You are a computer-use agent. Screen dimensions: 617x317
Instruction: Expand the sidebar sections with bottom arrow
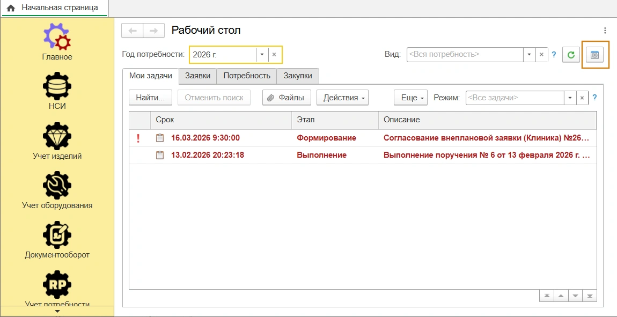tap(57, 311)
